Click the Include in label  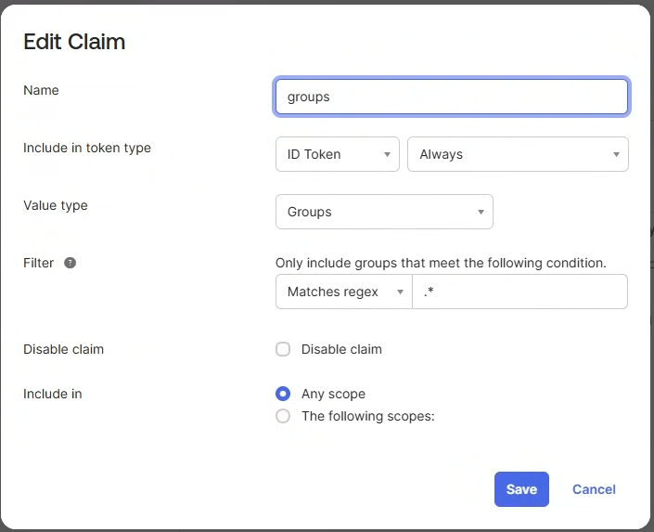[53, 394]
